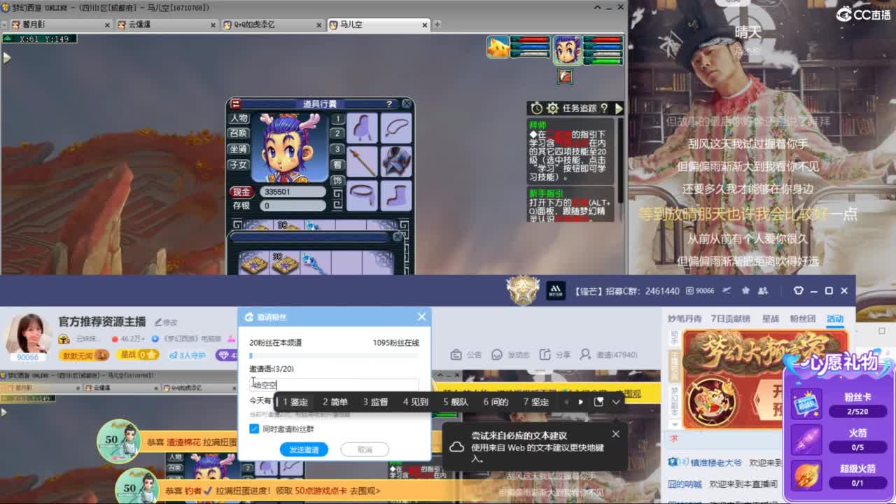
Task: Collapse the 任务追踪 panel with arrow
Action: pyautogui.click(x=618, y=108)
